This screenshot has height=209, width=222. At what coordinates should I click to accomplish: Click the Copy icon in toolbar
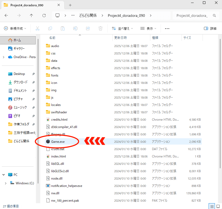pyautogui.click(x=50, y=28)
